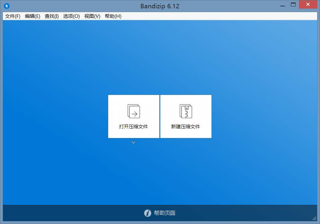Image resolution: width=320 pixels, height=224 pixels.
Task: Click the resize grip at window corner
Action: (314, 218)
